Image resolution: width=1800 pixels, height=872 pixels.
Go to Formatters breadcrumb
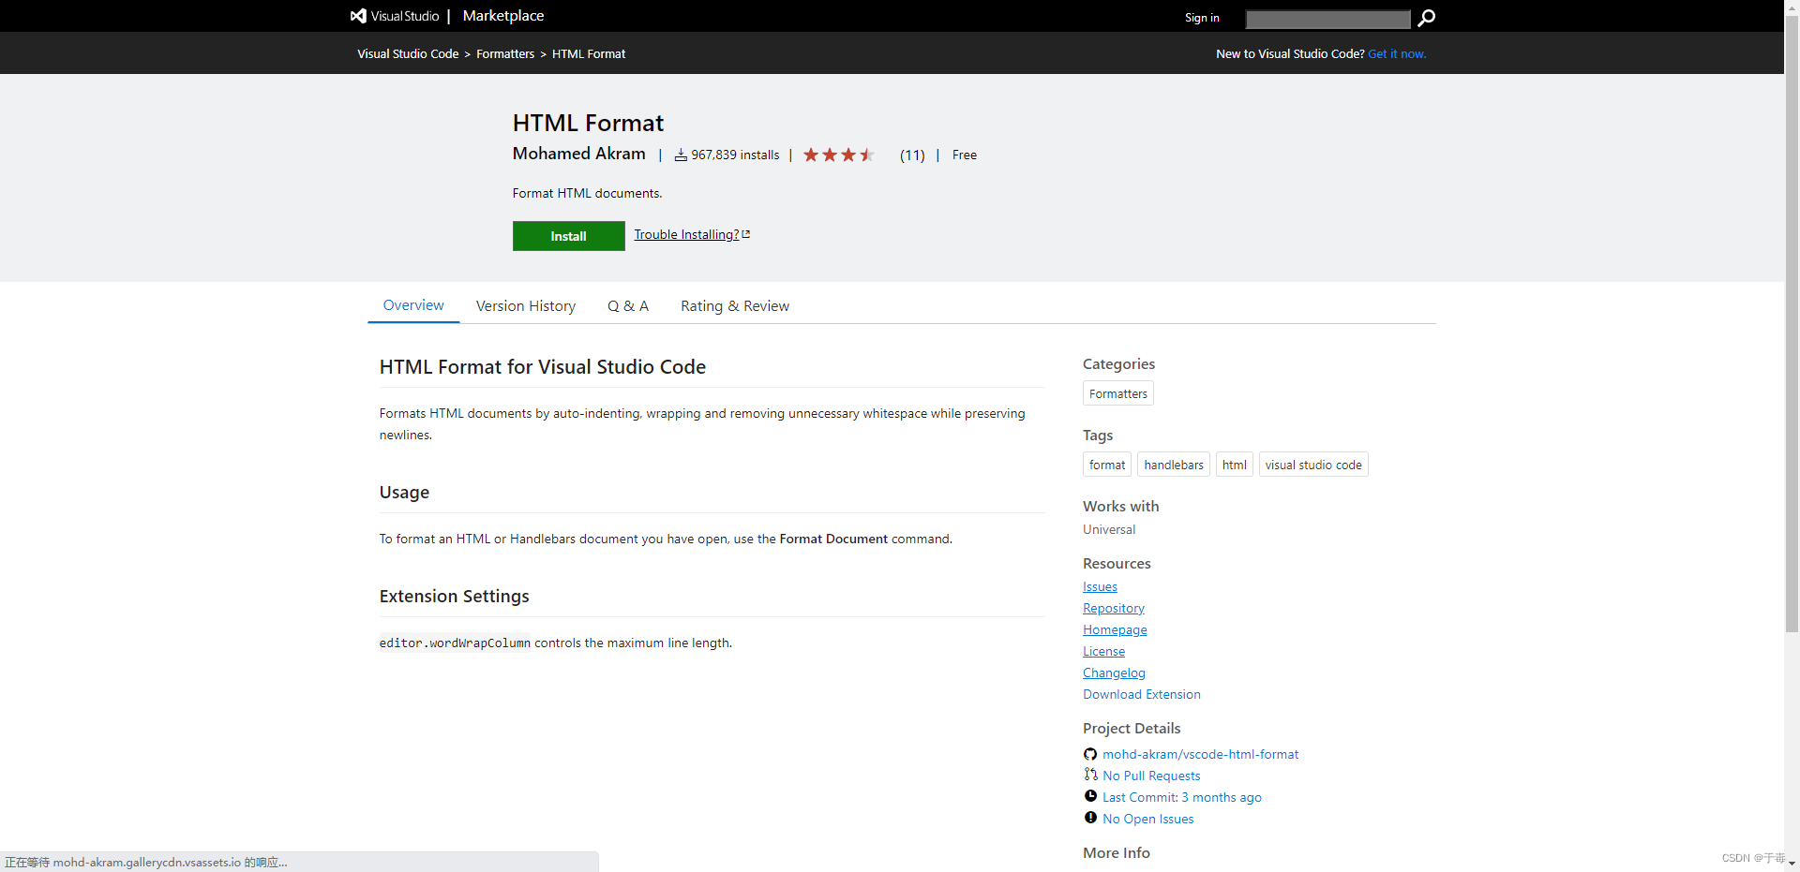point(505,53)
